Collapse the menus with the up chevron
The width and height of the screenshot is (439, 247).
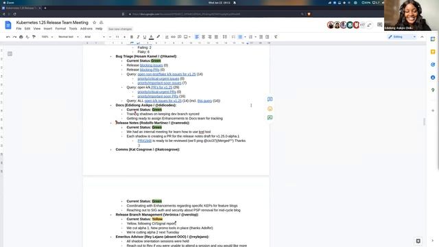click(422, 37)
